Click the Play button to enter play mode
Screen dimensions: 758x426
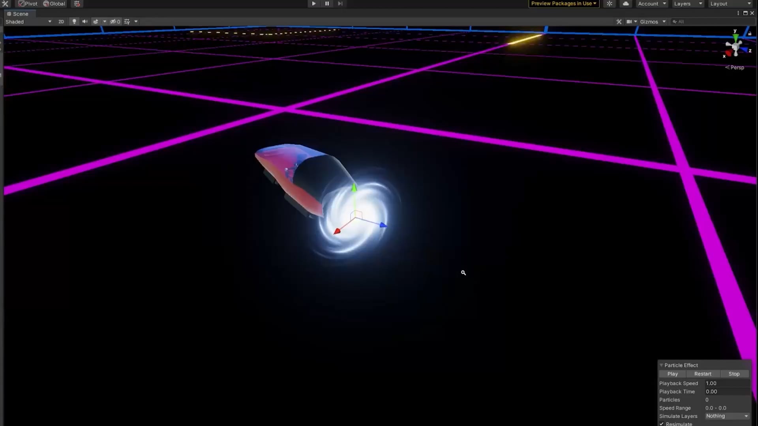[313, 4]
